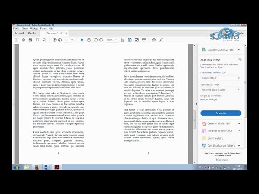The image size is (259, 194).
Task: Open Word from taskbar
Action: pyautogui.click(x=47, y=168)
